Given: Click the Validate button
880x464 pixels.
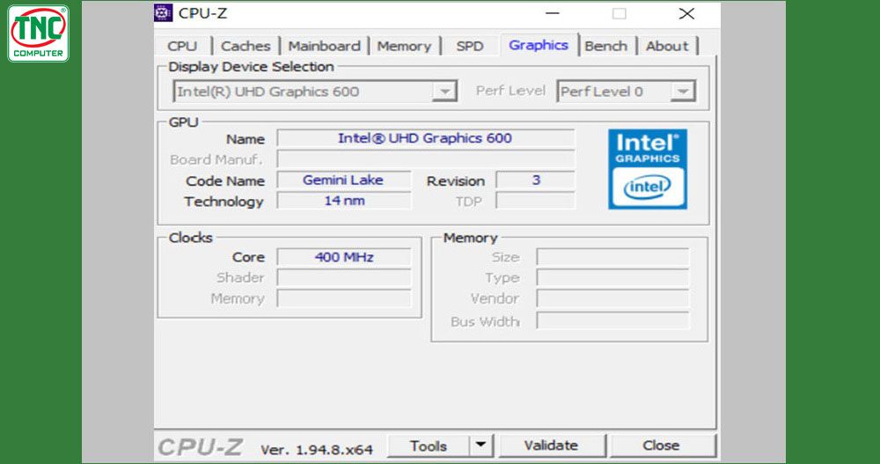Looking at the screenshot, I should pos(552,446).
